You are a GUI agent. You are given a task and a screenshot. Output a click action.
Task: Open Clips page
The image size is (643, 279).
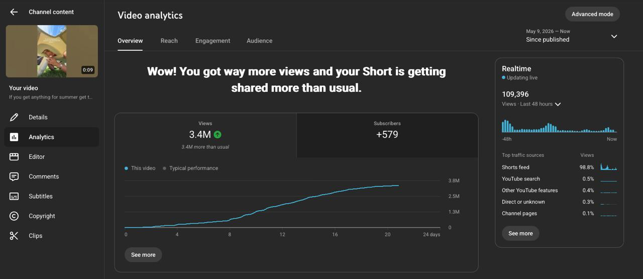(51, 236)
